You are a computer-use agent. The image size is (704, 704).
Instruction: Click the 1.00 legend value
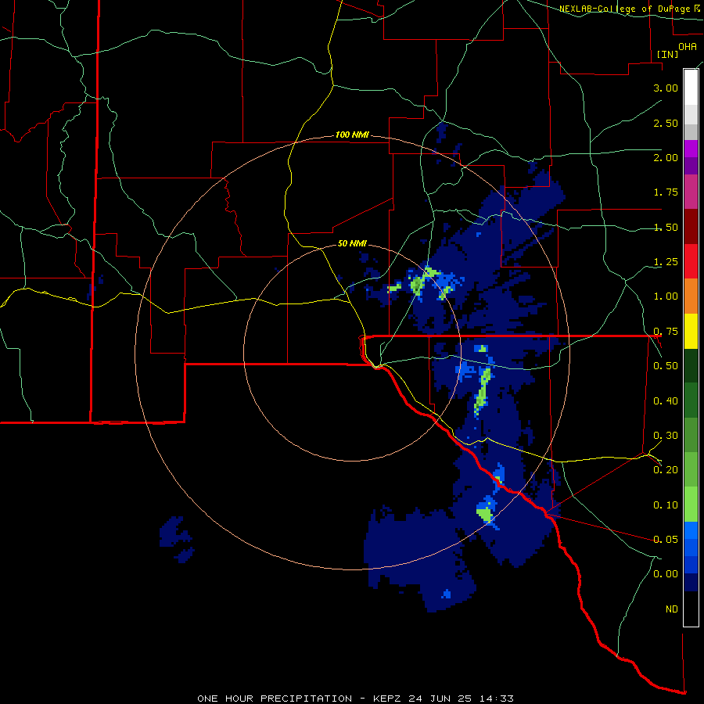pyautogui.click(x=666, y=296)
